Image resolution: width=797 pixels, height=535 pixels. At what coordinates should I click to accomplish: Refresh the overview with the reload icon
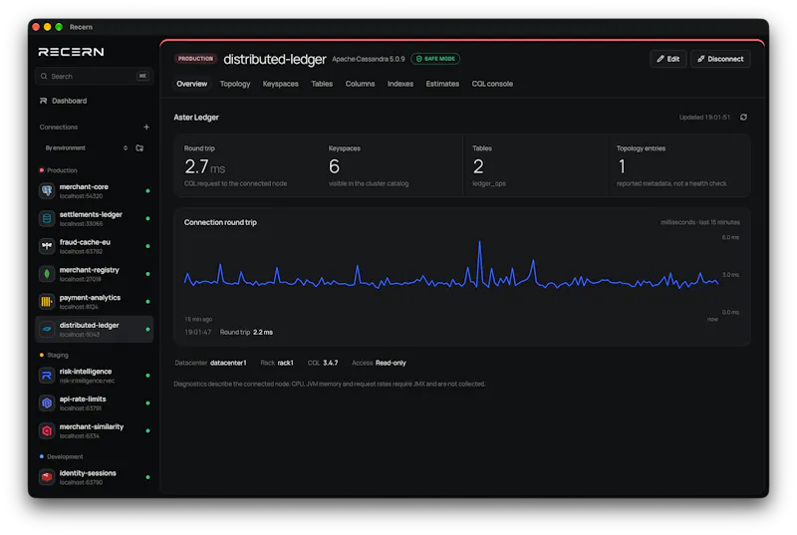[x=743, y=118]
